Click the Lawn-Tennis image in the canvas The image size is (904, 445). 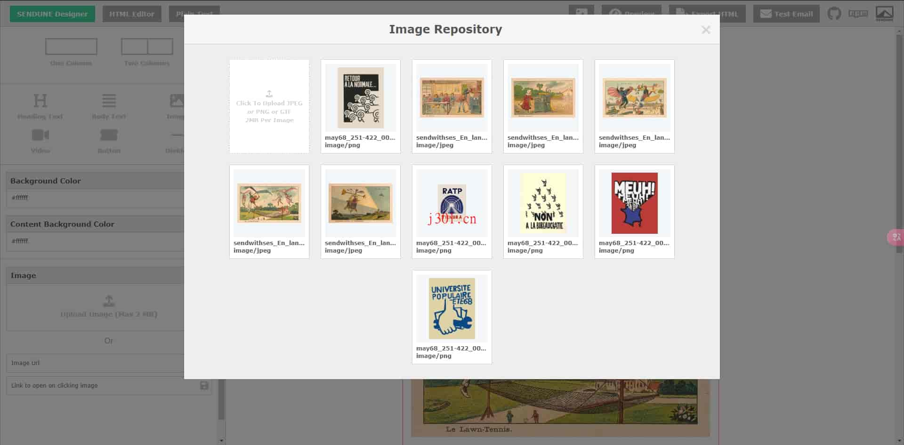[x=560, y=407]
